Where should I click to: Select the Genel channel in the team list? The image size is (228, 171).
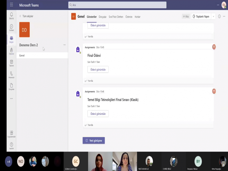(42, 55)
